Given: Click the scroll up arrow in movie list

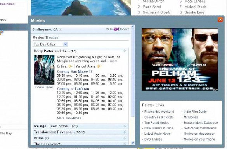Looking at the screenshot, I should coord(133,27).
